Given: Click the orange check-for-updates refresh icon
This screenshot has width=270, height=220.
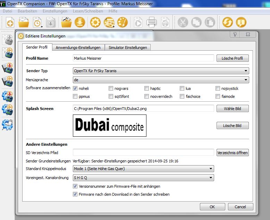Looking at the screenshot, I should pos(227,22).
